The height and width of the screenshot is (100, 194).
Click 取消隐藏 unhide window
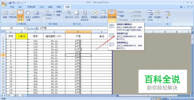[x=122, y=20]
